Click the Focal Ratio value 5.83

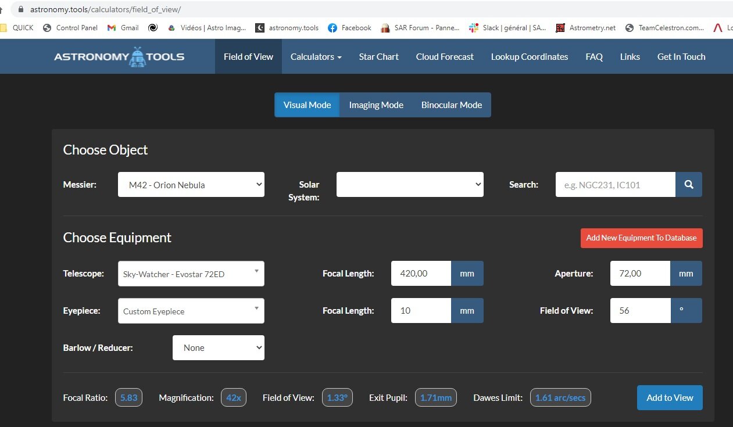click(128, 397)
